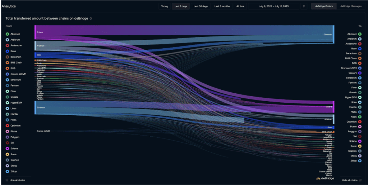Screen dimensions: 368x186
Task: Toggle Base visibility in From legend
Action: 7,51
